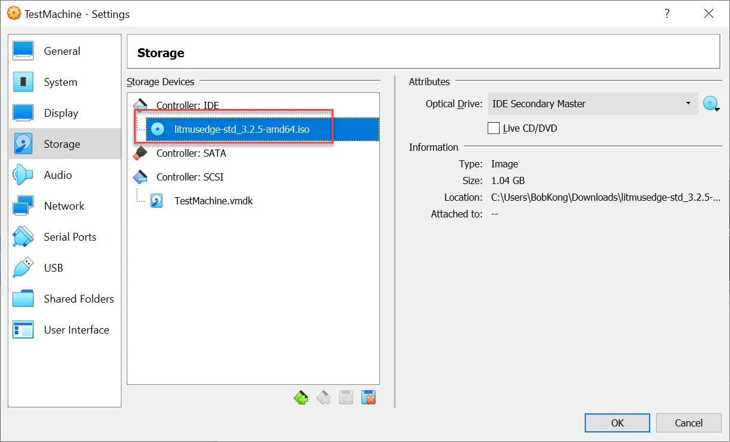Select Controller: SATA in storage tree
The height and width of the screenshot is (442, 730).
191,153
